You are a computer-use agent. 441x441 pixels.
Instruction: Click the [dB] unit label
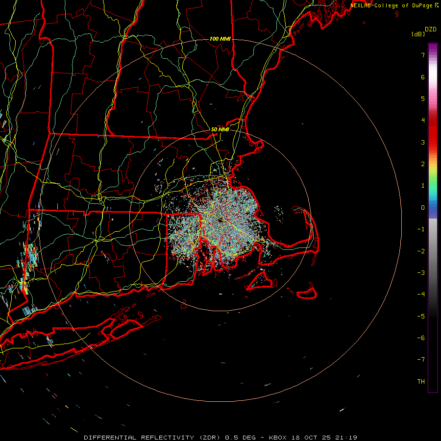[418, 34]
